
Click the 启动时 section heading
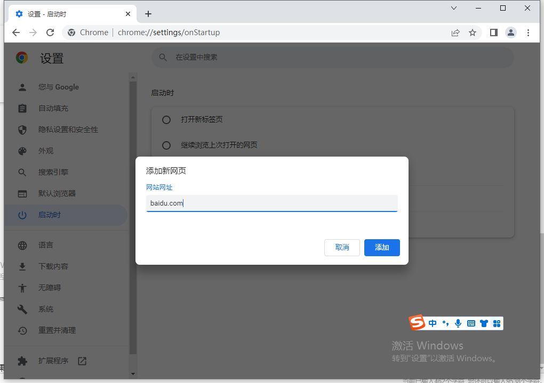point(162,93)
